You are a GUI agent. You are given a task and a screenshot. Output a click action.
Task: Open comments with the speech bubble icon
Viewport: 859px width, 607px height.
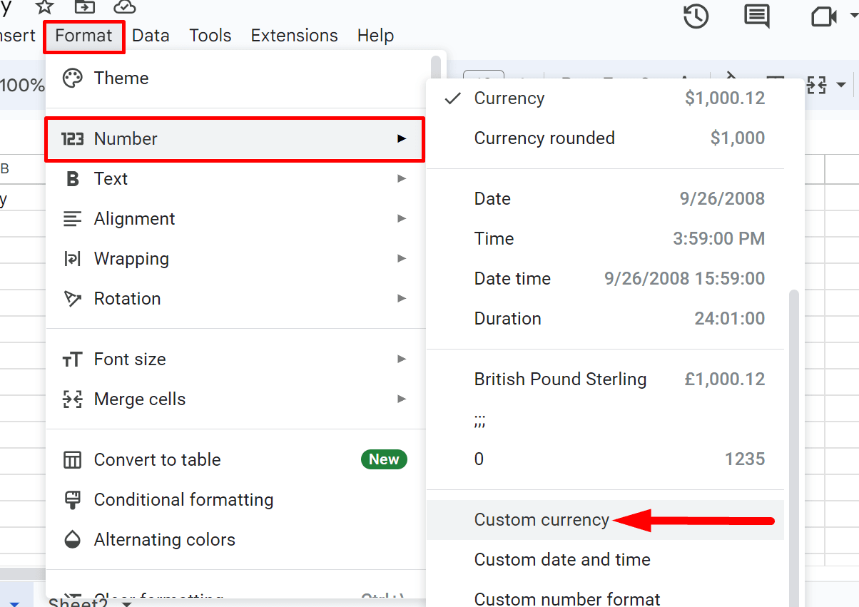click(756, 16)
